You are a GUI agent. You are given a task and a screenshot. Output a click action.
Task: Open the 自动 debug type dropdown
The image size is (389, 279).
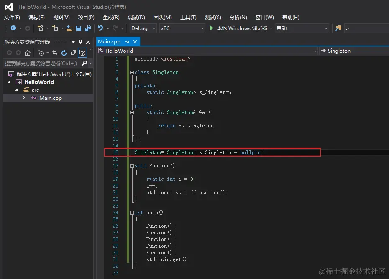(302, 28)
